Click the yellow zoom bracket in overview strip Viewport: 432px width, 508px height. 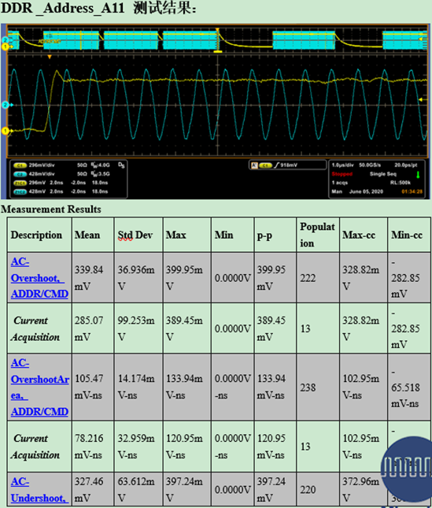(x=218, y=51)
